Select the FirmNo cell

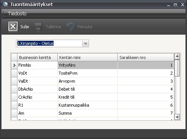[37, 65]
